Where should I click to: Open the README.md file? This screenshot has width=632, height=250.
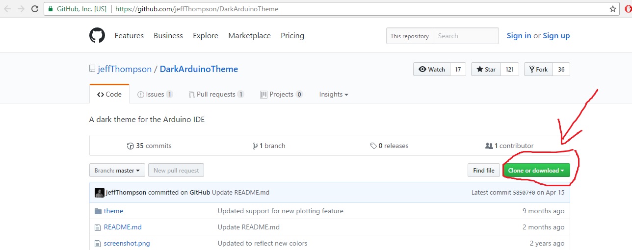click(x=123, y=227)
